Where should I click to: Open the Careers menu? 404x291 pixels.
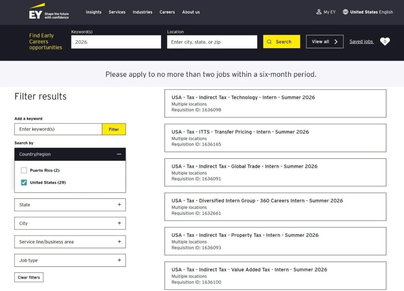[x=167, y=12]
